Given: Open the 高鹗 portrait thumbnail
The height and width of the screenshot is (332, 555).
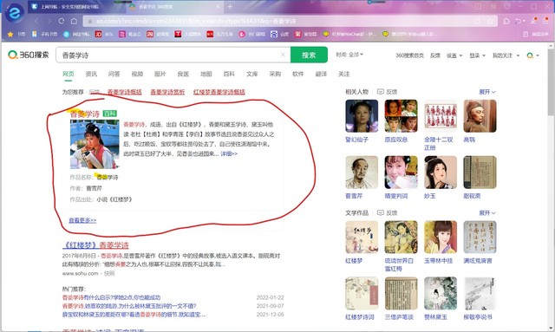Looking at the screenshot, I should [480, 116].
